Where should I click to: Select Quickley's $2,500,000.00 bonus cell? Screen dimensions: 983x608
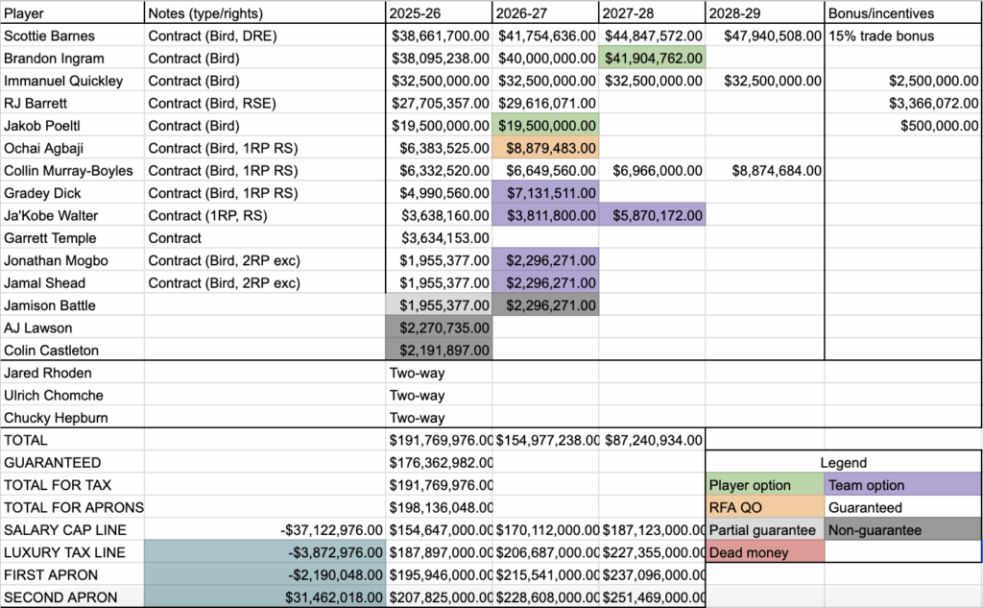click(x=903, y=81)
